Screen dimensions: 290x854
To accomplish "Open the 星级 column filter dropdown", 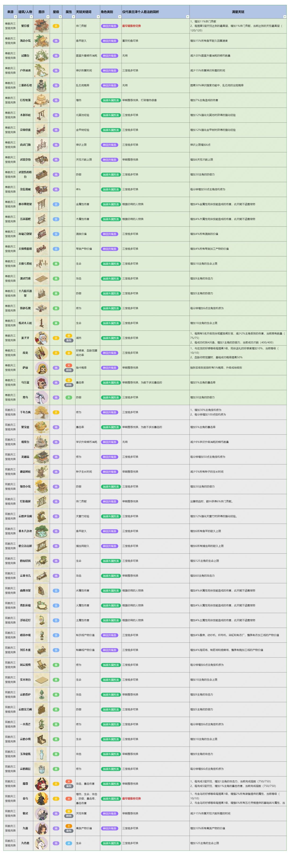I will click(60, 17).
